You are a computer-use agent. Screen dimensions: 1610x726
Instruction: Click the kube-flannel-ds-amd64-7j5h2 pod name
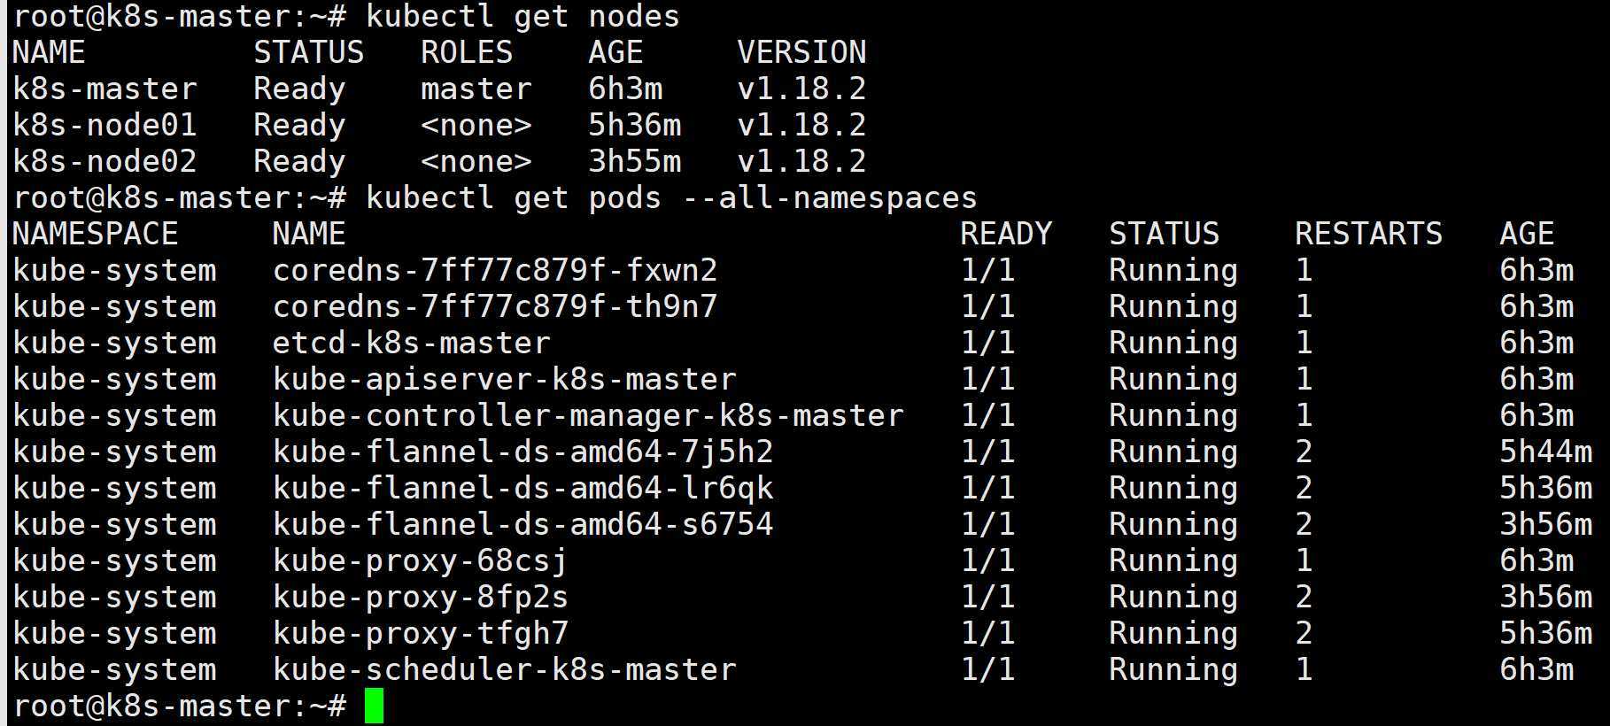523,452
